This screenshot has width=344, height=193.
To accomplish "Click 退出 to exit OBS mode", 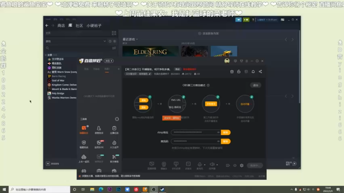I will coord(255,85).
